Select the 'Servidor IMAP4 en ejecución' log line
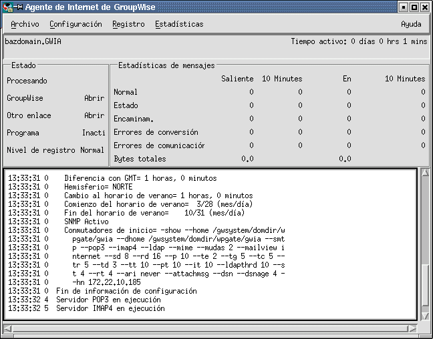The height and width of the screenshot is (339, 433). click(110, 308)
